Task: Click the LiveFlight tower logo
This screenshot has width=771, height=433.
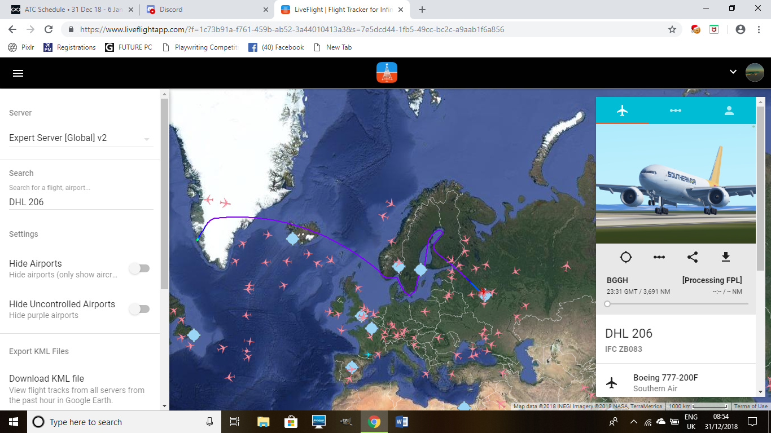Action: [387, 73]
